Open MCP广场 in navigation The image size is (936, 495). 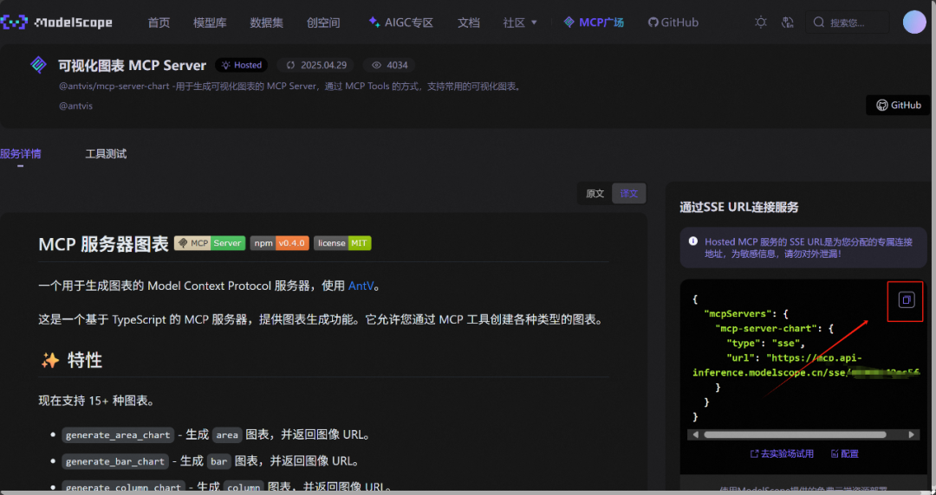[x=594, y=22]
